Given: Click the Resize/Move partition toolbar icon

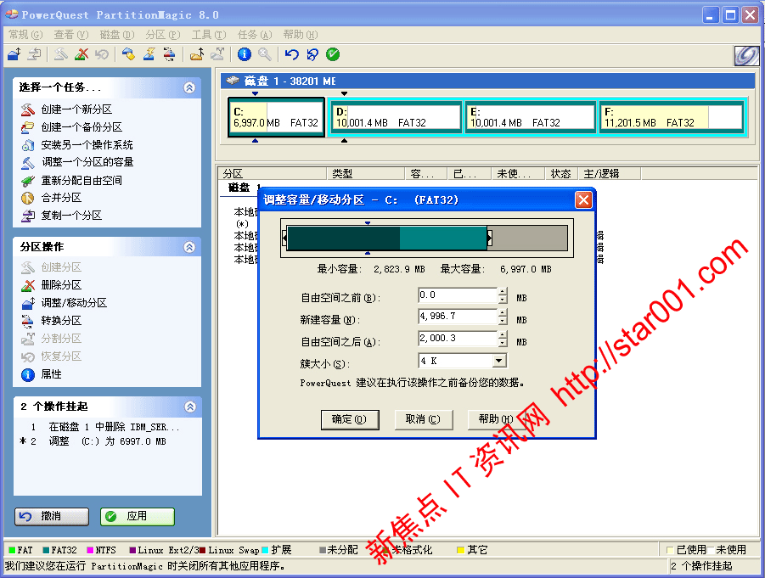Looking at the screenshot, I should pyautogui.click(x=14, y=54).
